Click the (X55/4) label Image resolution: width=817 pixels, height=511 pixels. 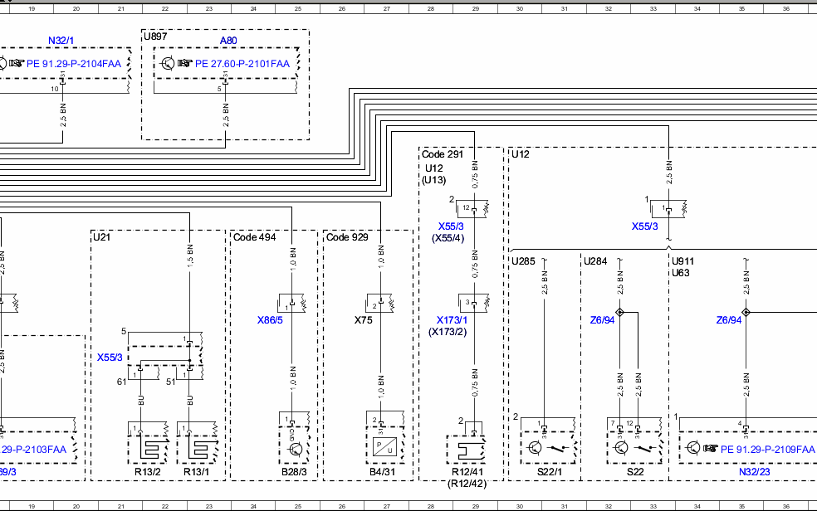[x=448, y=238]
